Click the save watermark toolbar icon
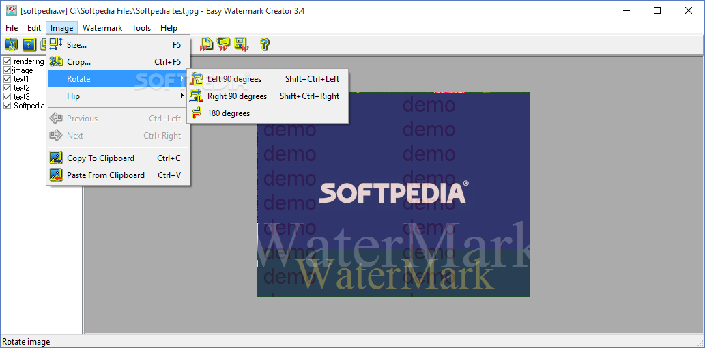 pos(242,44)
